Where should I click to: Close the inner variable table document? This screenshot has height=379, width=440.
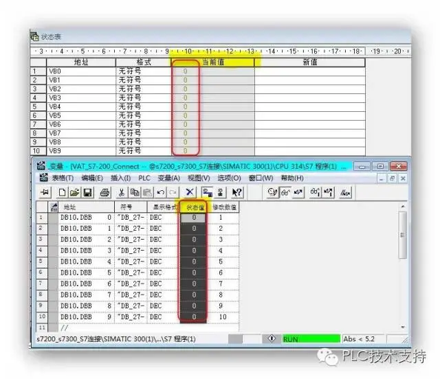coord(403,179)
